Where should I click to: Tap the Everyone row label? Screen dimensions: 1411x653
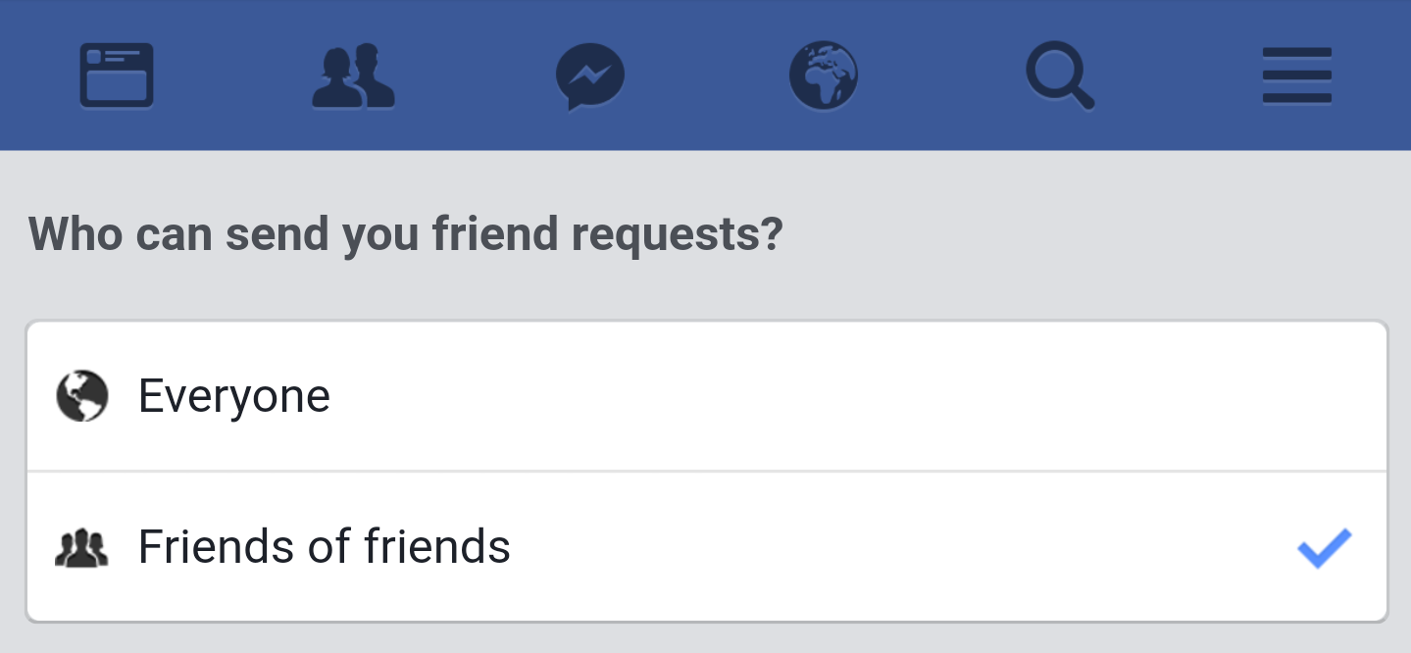click(x=233, y=395)
